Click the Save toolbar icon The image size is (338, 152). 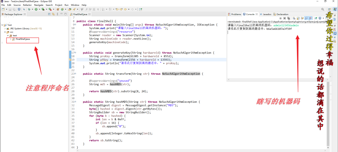pyautogui.click(x=10, y=9)
